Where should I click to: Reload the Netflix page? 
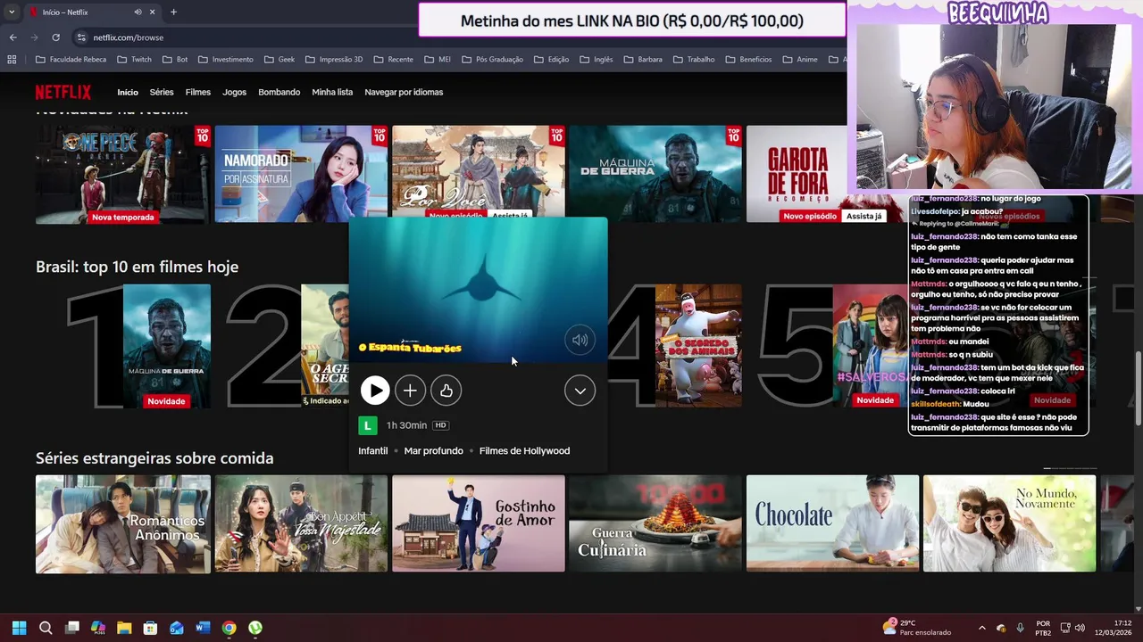pyautogui.click(x=55, y=37)
